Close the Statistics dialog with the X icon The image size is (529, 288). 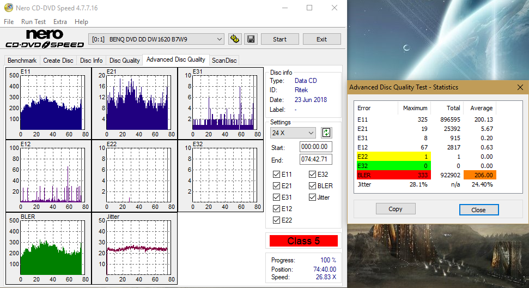520,87
